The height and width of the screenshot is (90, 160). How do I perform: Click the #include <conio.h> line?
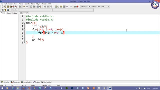click(x=40, y=19)
